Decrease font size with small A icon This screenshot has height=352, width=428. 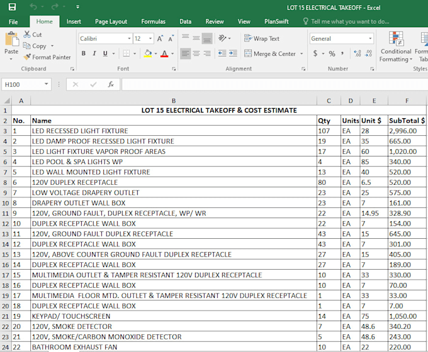[x=171, y=38]
